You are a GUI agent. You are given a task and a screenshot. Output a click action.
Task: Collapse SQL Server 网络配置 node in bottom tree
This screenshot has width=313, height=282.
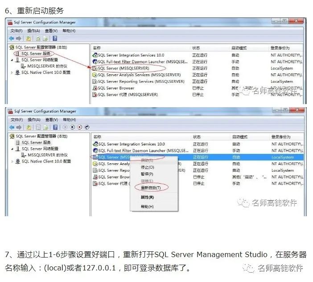12,149
